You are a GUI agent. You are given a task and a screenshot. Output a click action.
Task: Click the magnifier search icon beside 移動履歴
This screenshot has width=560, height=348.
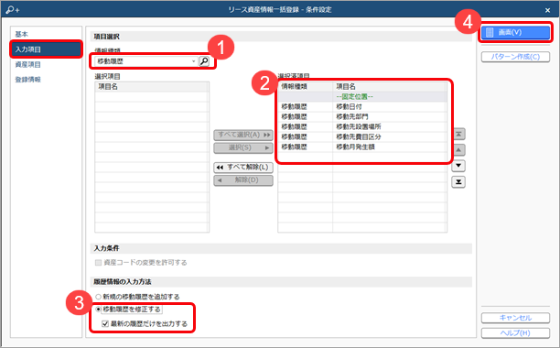pos(204,61)
